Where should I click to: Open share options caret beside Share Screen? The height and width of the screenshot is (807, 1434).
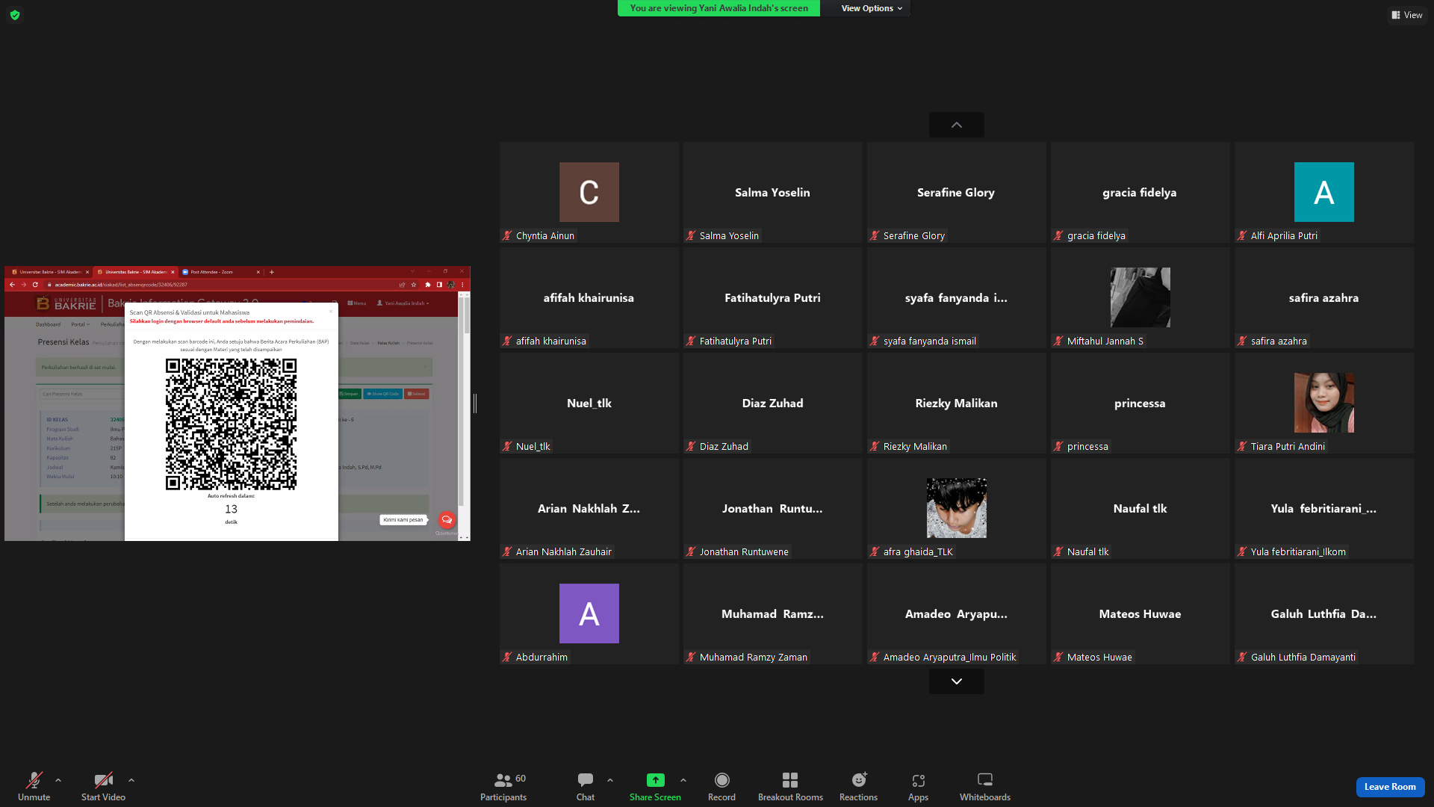tap(683, 780)
